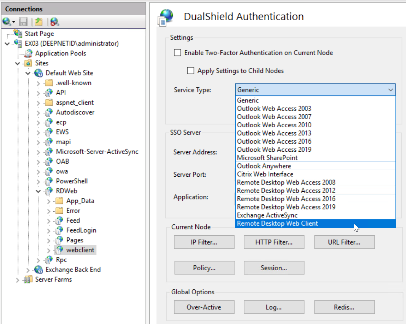Check Apply Settings to Child Nodes
The image size is (406, 324).
click(x=191, y=71)
